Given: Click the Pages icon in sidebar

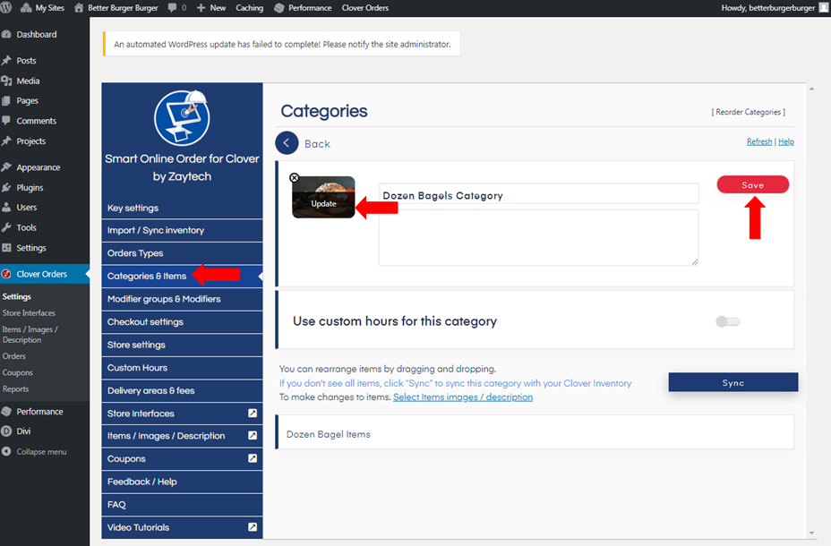Looking at the screenshot, I should (x=6, y=100).
